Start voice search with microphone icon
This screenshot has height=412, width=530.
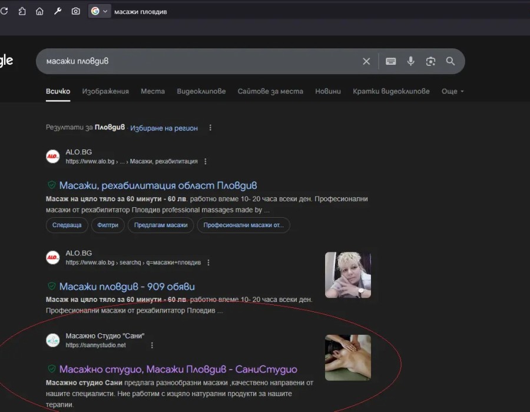click(411, 61)
